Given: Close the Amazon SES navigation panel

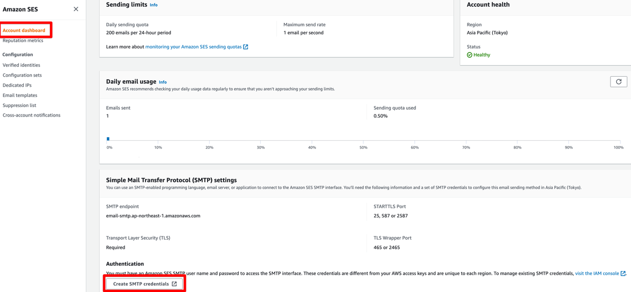Looking at the screenshot, I should click(76, 9).
